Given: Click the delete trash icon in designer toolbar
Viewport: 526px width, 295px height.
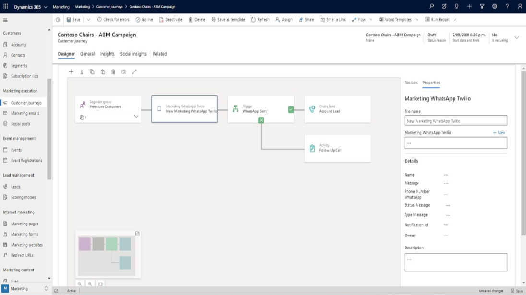Looking at the screenshot, I should coord(113,72).
